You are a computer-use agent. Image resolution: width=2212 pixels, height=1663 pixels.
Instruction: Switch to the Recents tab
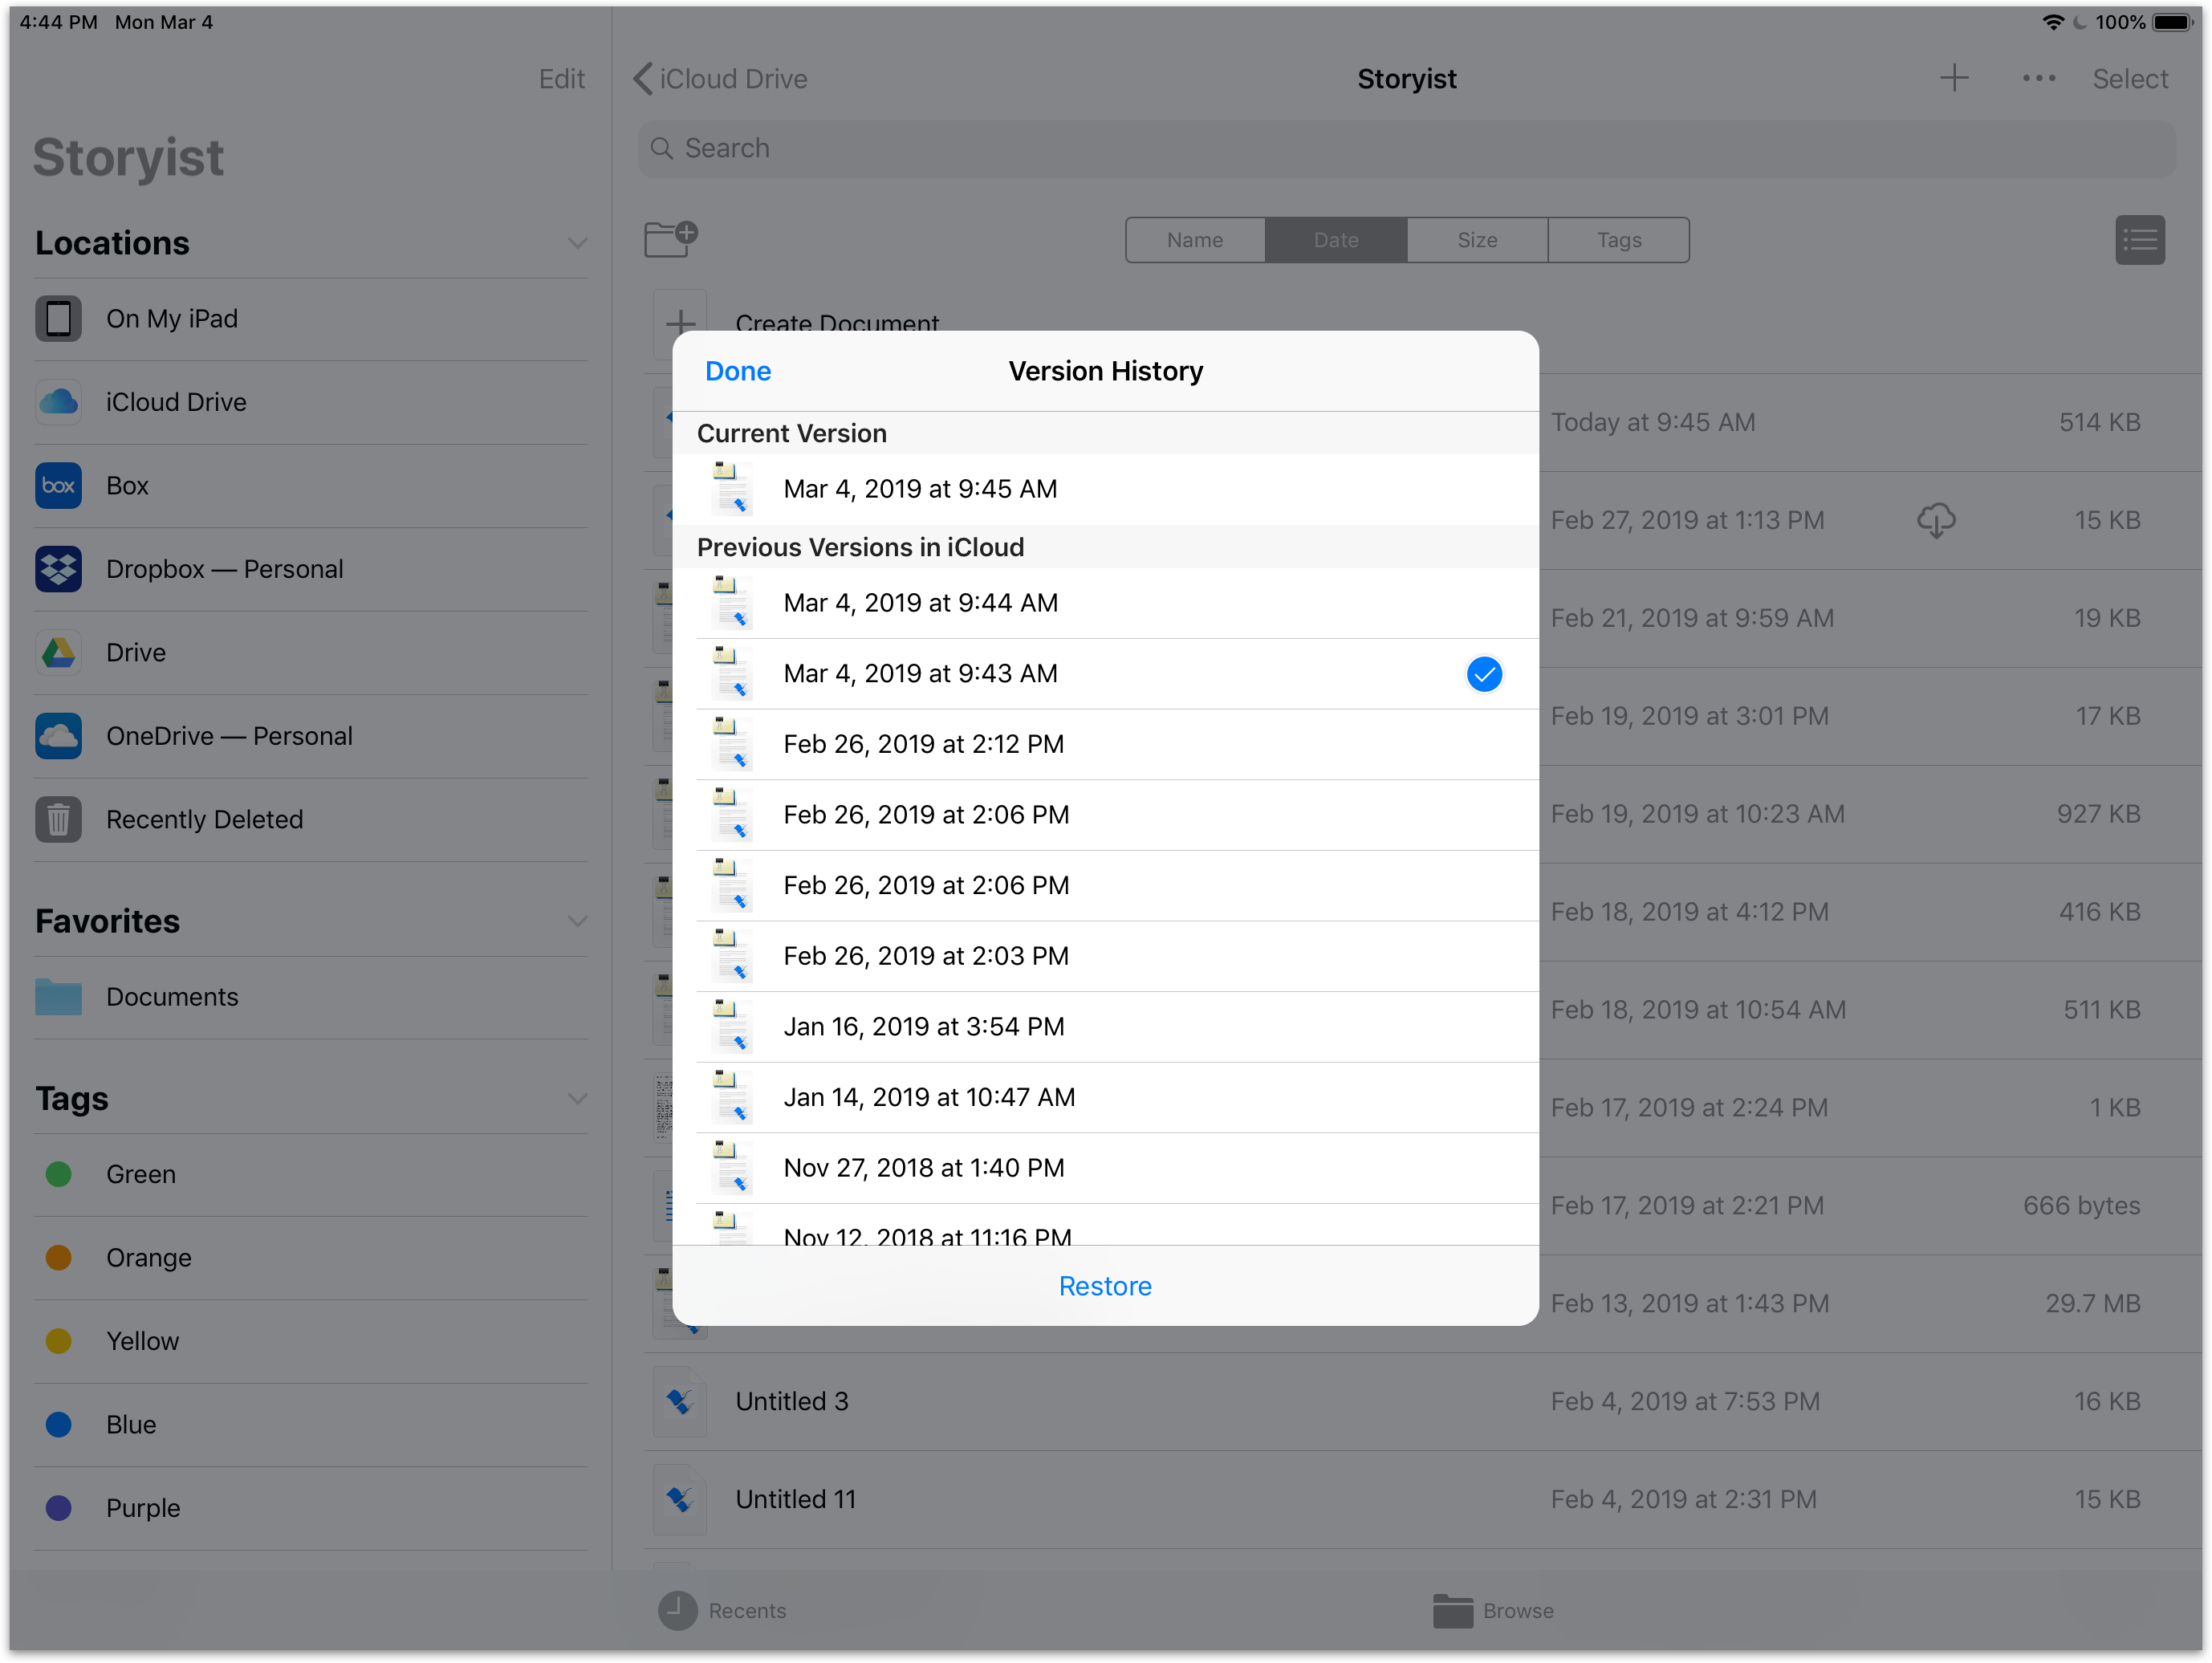coord(723,1611)
